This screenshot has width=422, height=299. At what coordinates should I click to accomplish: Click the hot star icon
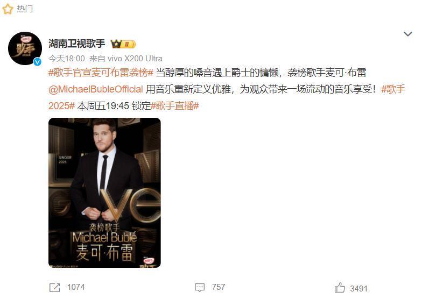pos(8,9)
